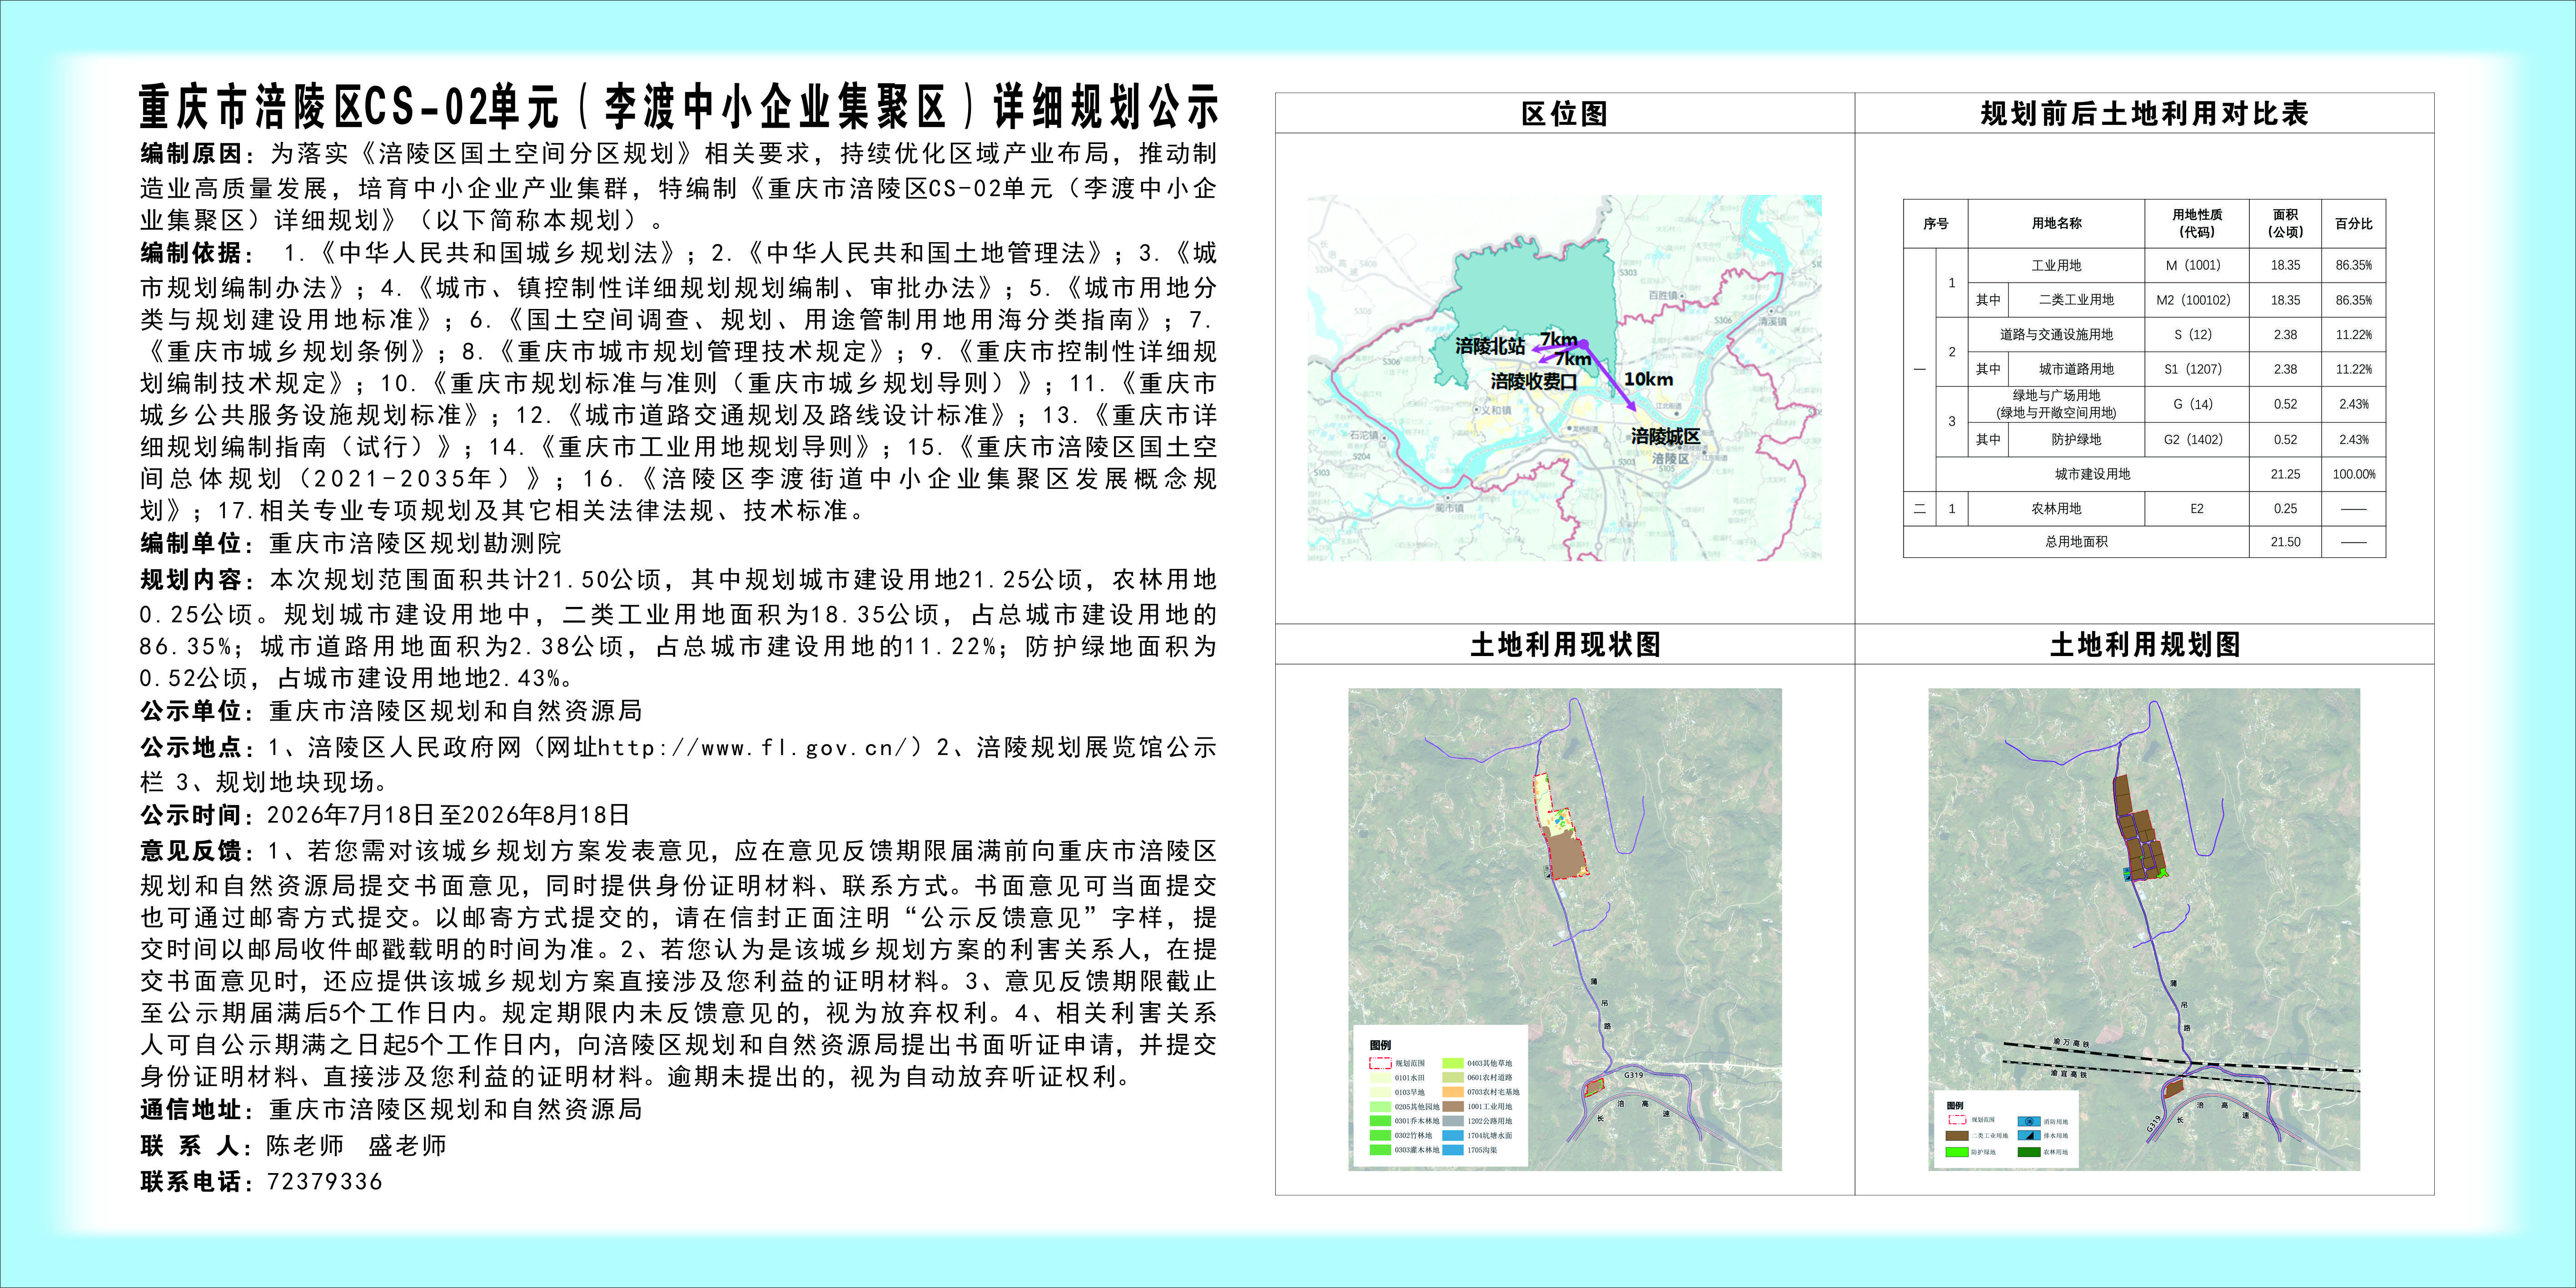The height and width of the screenshot is (1288, 2576).
Task: Select the gray 1202公路用地 swatch
Action: [1453, 1121]
